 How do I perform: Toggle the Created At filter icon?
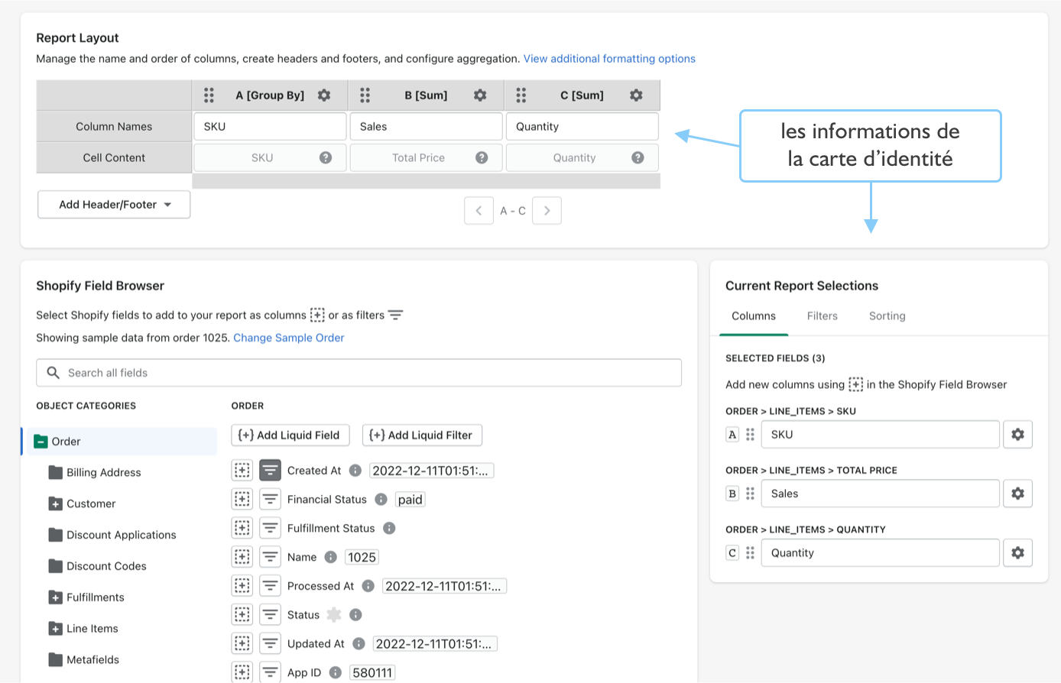(x=270, y=471)
